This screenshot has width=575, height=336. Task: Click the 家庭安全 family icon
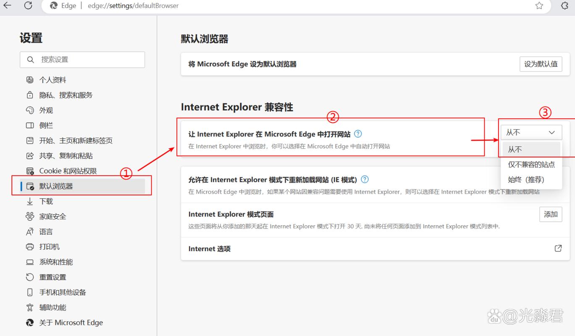30,216
